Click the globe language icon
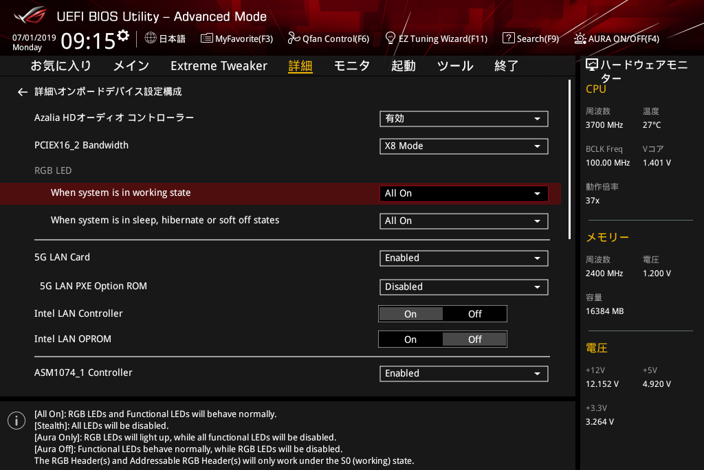The width and height of the screenshot is (704, 470). [x=151, y=38]
